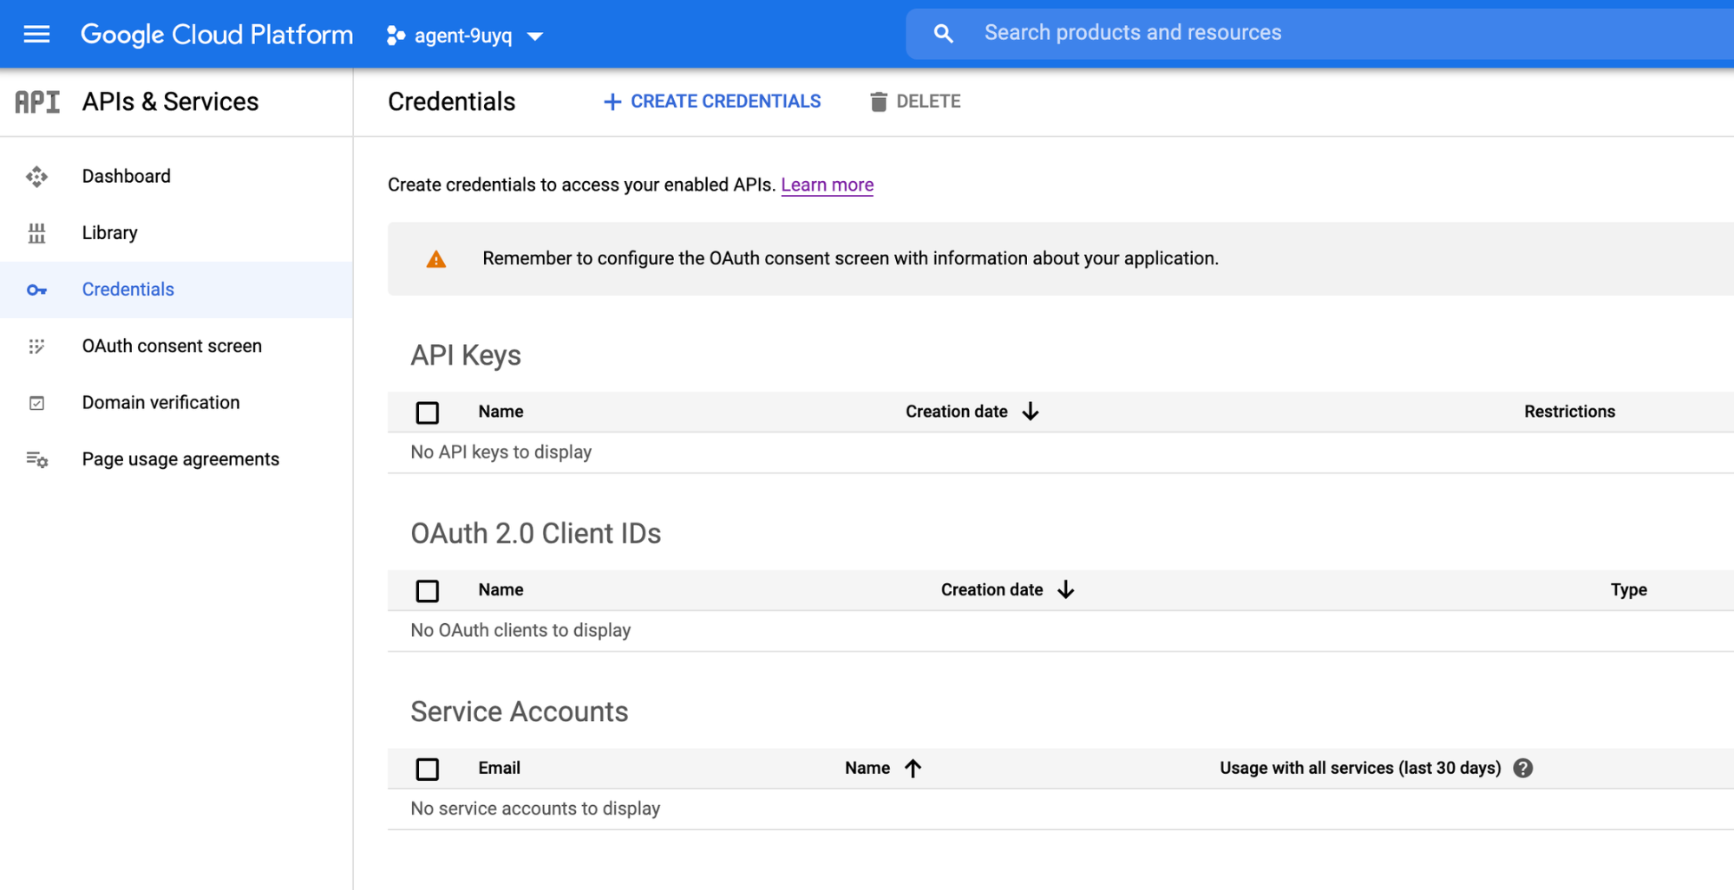Sort OAuth clients by Name column
The height and width of the screenshot is (890, 1734).
coord(501,590)
